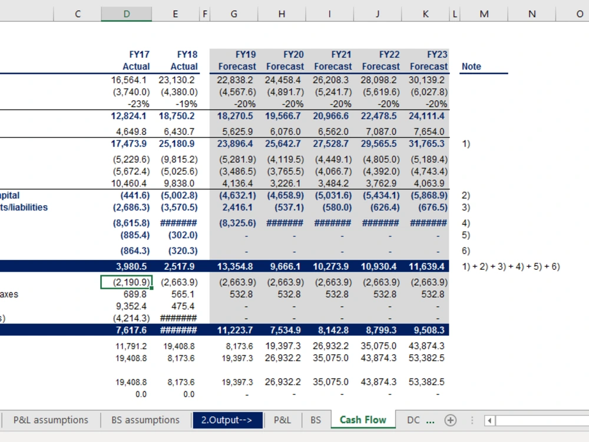
Task: Select bold cell showing (441.6)
Action: [x=135, y=196]
